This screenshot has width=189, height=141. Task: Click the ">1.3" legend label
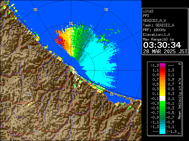pos(155,66)
